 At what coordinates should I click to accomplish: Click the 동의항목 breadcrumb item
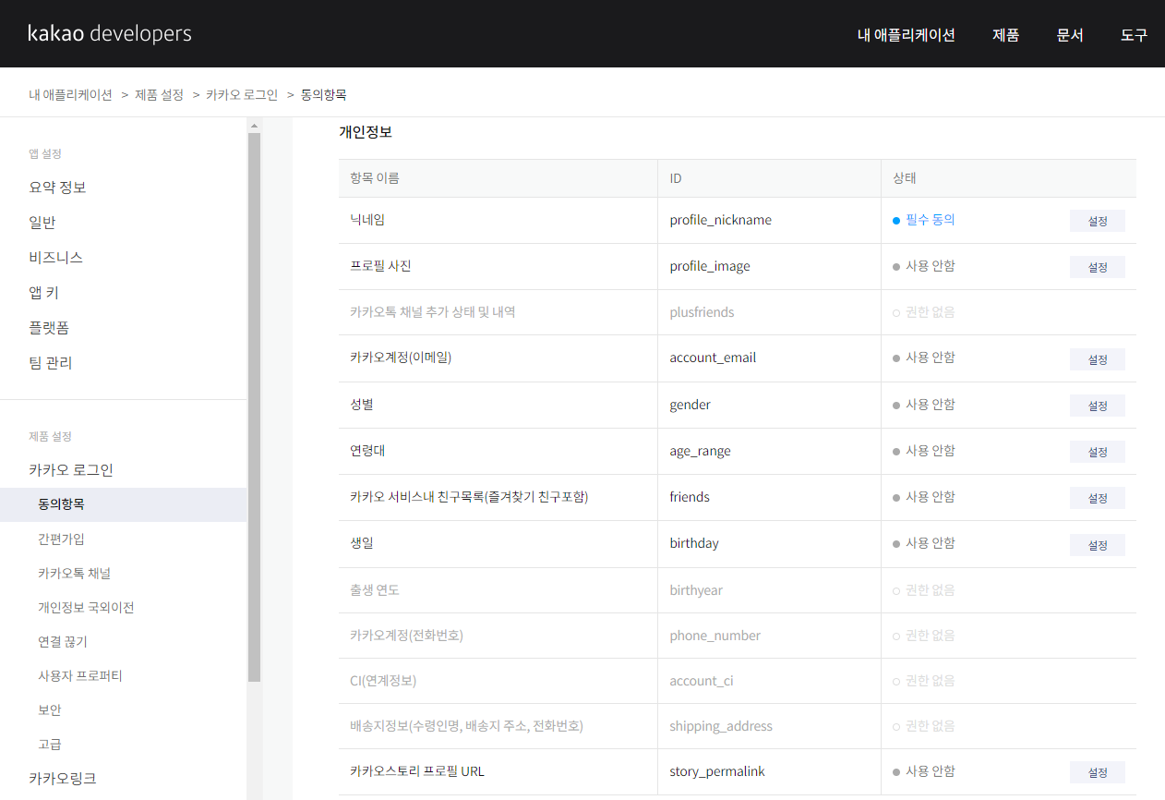(x=323, y=94)
